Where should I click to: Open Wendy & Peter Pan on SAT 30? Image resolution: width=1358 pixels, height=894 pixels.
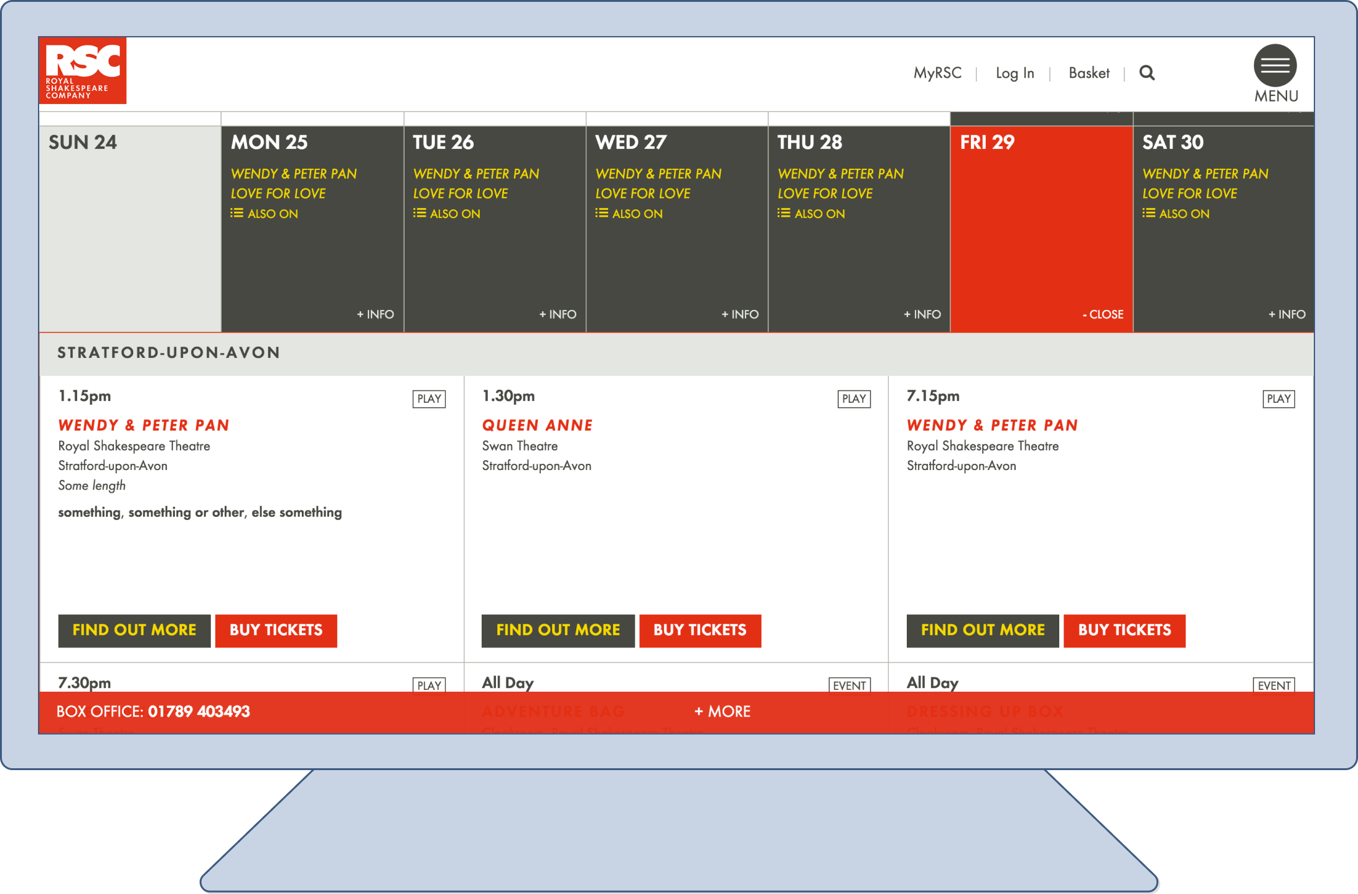point(1206,174)
